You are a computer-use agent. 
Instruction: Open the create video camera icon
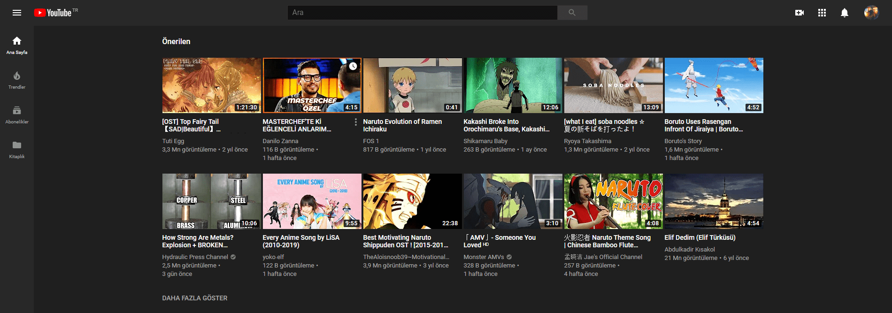(800, 13)
